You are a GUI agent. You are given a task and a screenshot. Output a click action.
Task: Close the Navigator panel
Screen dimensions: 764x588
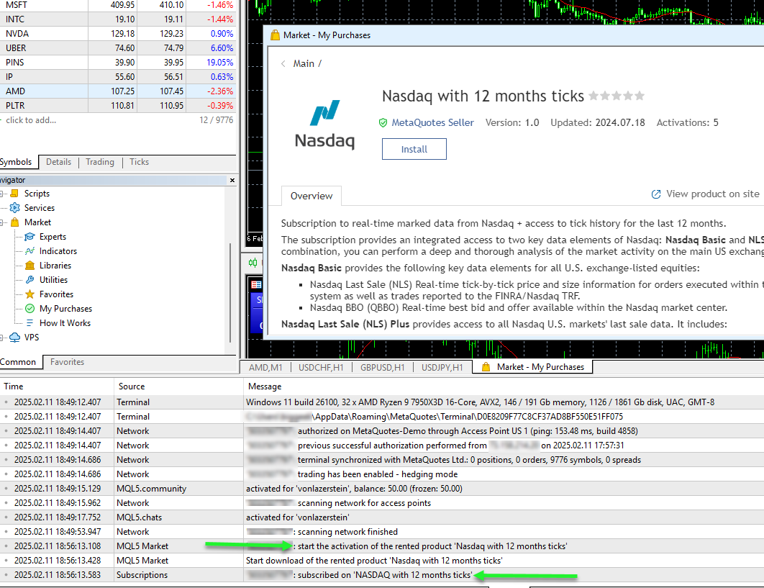coord(232,180)
